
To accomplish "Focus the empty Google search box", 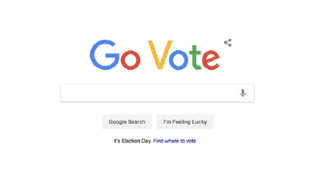I will (x=157, y=93).
